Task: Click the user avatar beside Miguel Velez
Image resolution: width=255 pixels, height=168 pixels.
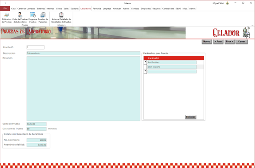Action: [228, 3]
